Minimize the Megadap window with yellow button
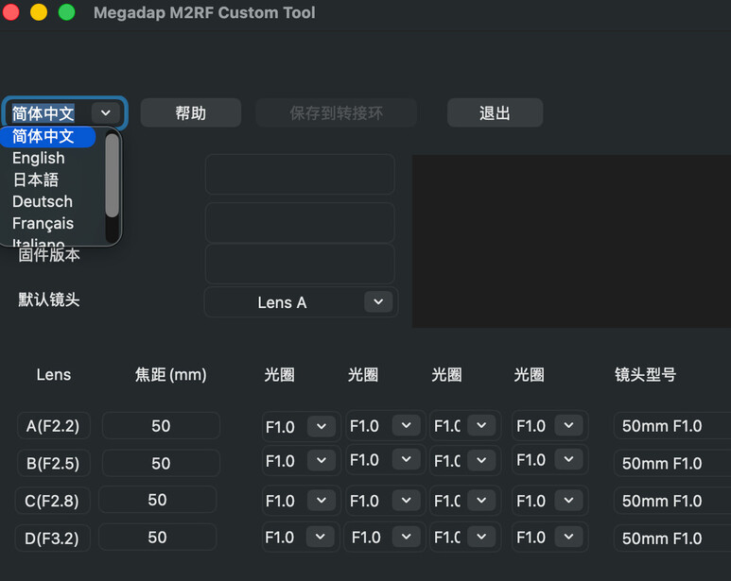The width and height of the screenshot is (731, 581). pyautogui.click(x=39, y=12)
